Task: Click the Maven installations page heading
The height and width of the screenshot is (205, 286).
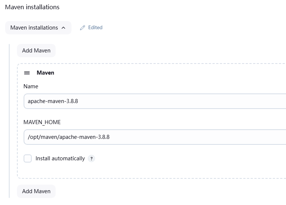Action: click(32, 7)
